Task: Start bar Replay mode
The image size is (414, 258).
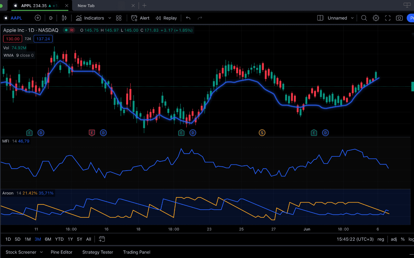Action: pos(166,18)
